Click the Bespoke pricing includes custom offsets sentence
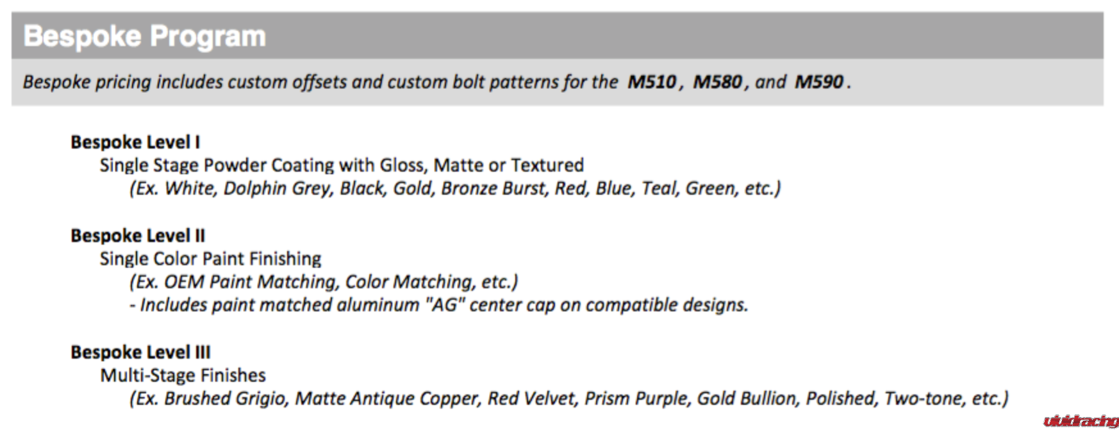This screenshot has height=433, width=1119. coord(320,82)
